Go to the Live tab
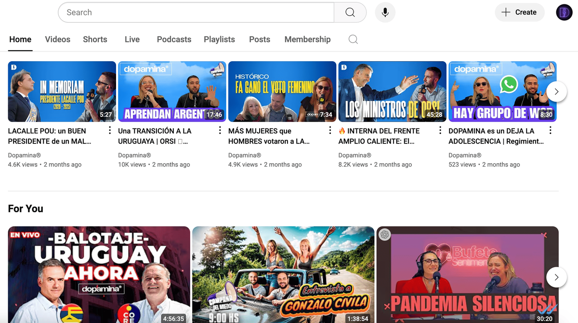Image resolution: width=578 pixels, height=323 pixels. (132, 39)
